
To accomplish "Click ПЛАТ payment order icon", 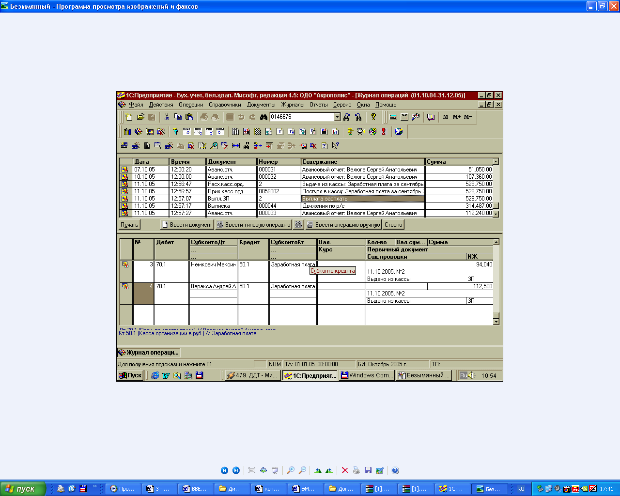I will [x=186, y=131].
